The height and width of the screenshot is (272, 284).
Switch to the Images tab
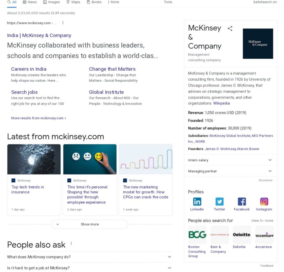(x=52, y=2)
